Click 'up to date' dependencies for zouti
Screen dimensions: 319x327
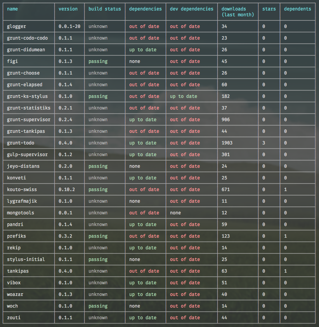[x=143, y=318]
